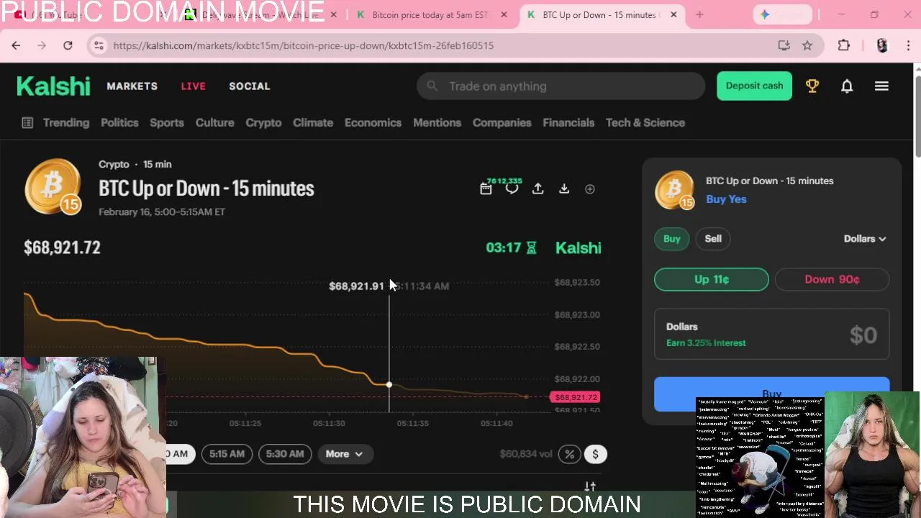Open the notifications bell

point(847,86)
